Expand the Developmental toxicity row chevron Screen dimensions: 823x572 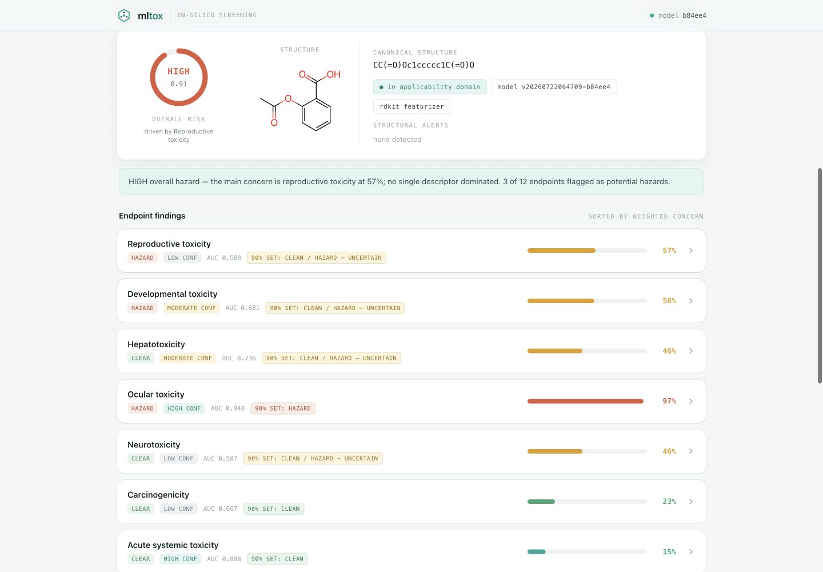coord(691,301)
